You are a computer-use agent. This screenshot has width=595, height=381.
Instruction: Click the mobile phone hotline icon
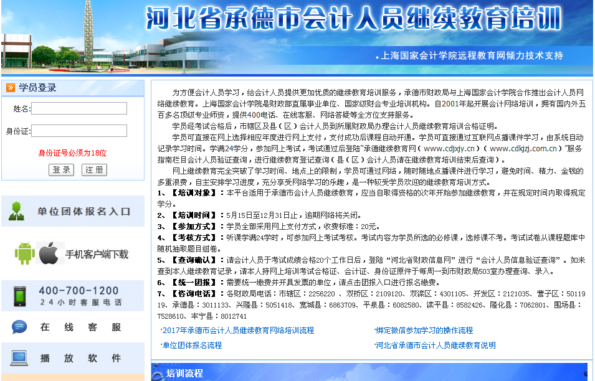point(19,296)
